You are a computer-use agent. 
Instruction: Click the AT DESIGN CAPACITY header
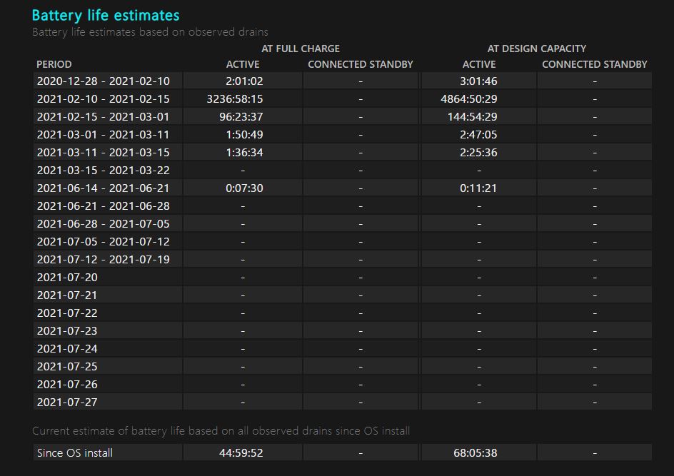point(536,49)
